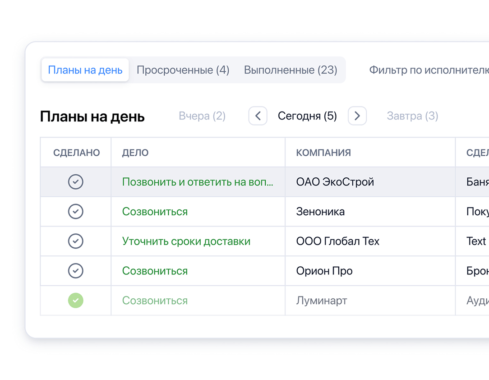Navigate to previous day with left arrow

[258, 116]
